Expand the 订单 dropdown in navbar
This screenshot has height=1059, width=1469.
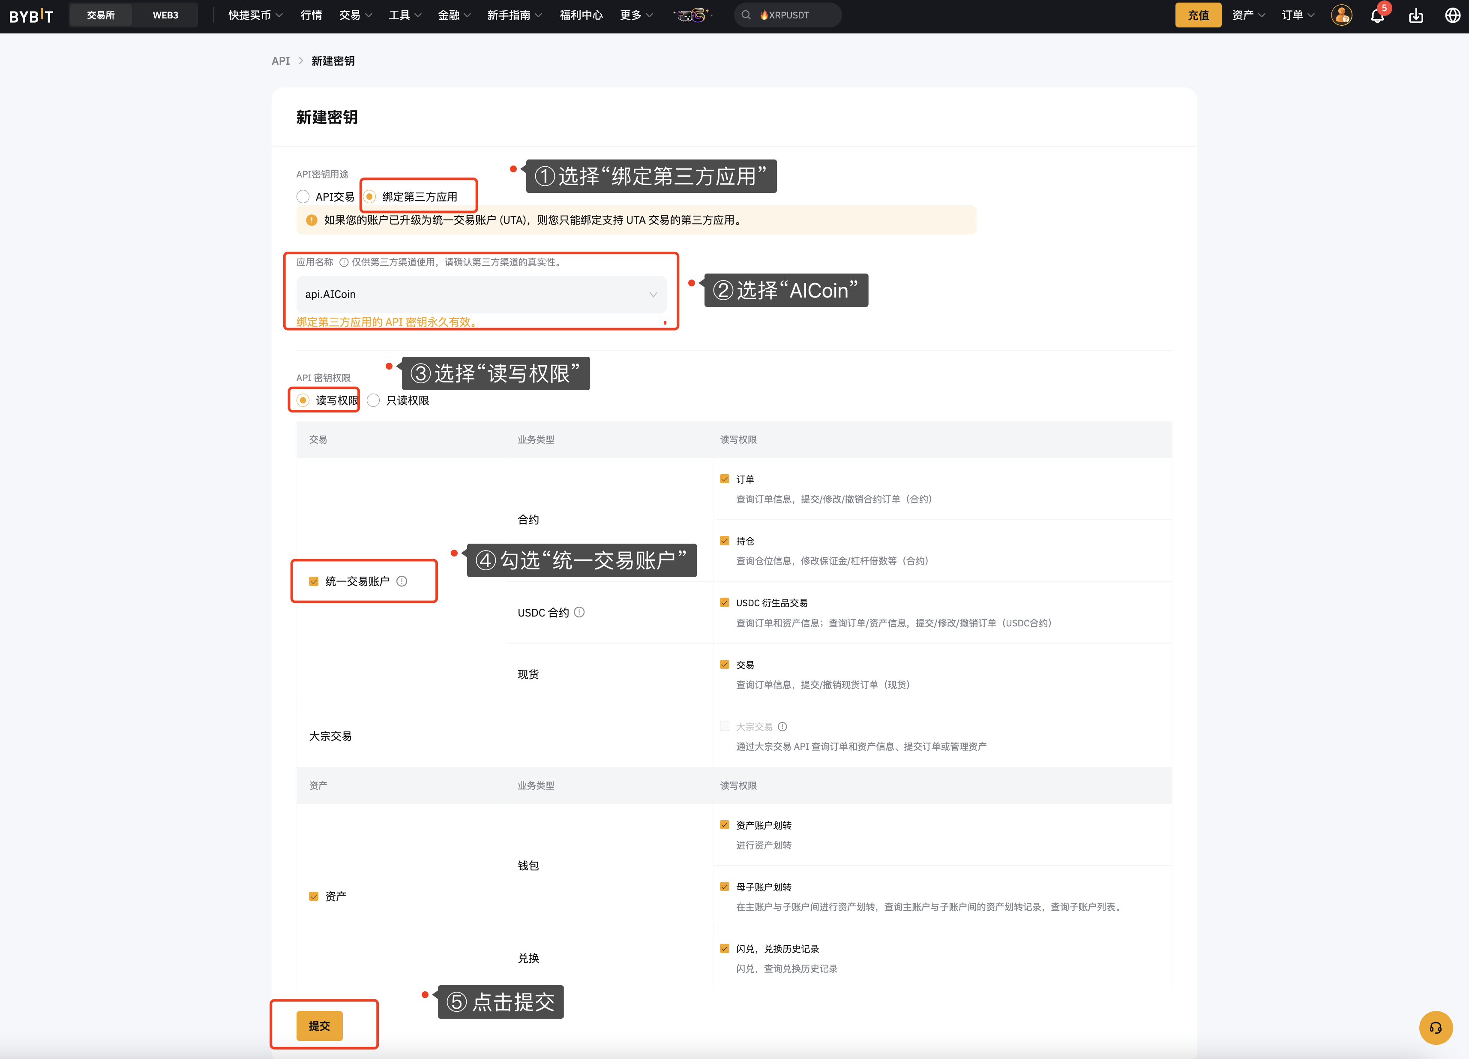(1298, 15)
